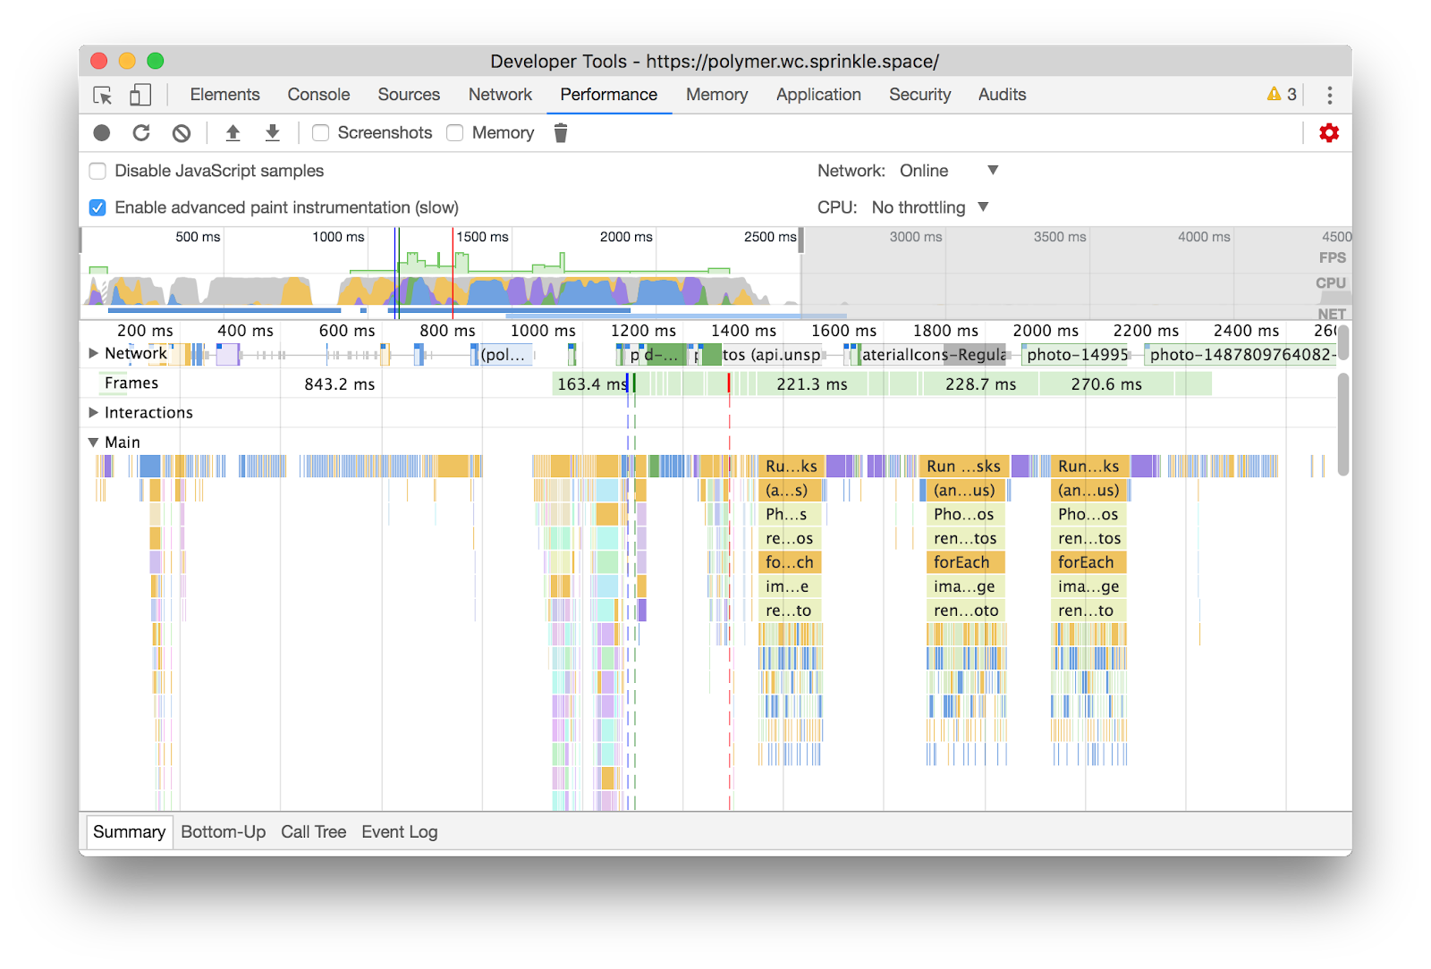This screenshot has width=1431, height=969.
Task: Open the capture settings gear
Action: (x=1329, y=132)
